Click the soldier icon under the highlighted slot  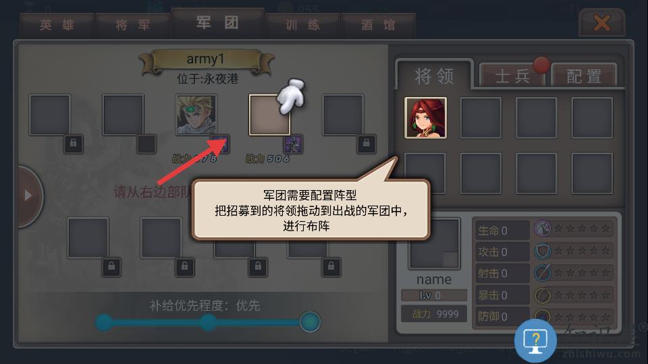pos(293,144)
